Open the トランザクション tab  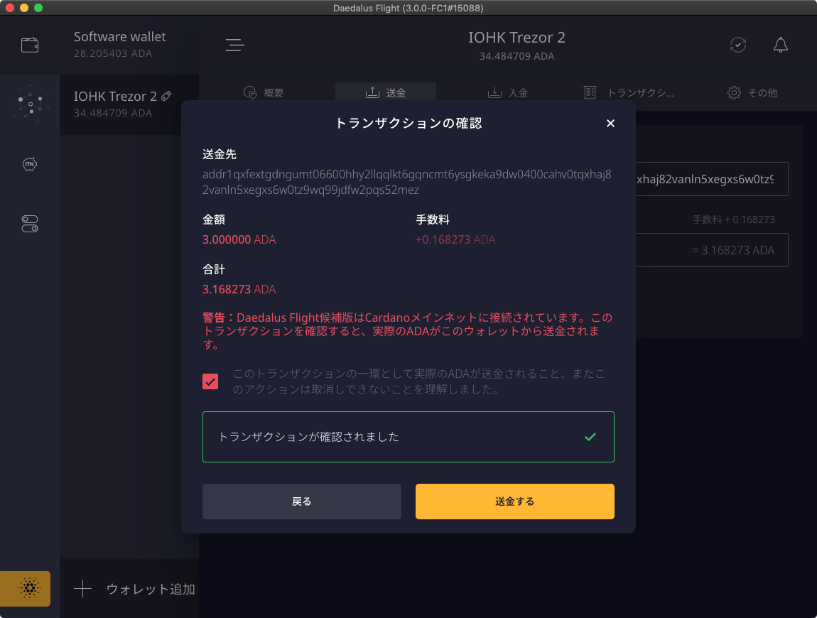(629, 93)
